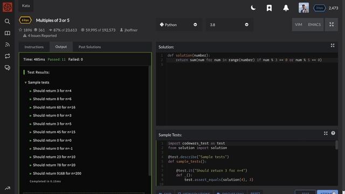Click the 'Failed: 0' text

tap(75, 59)
